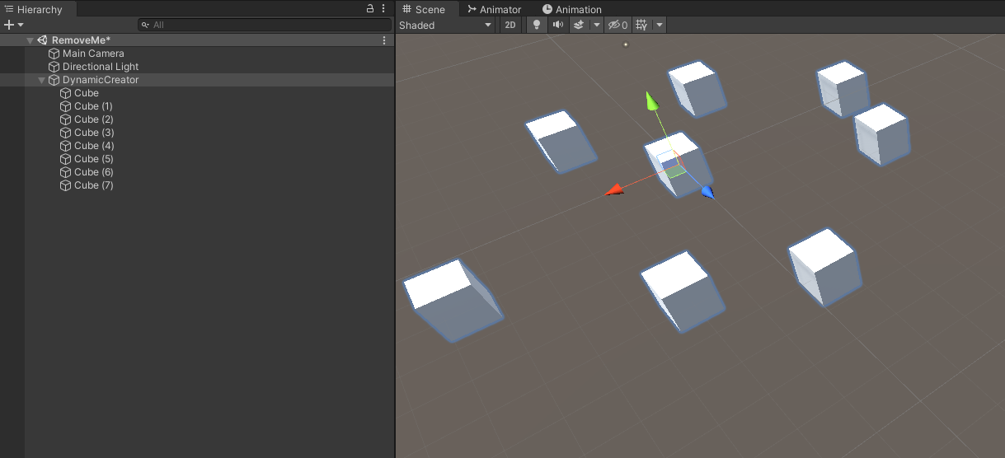
Task: Open the grid settings dropdown arrow
Action: pyautogui.click(x=660, y=25)
